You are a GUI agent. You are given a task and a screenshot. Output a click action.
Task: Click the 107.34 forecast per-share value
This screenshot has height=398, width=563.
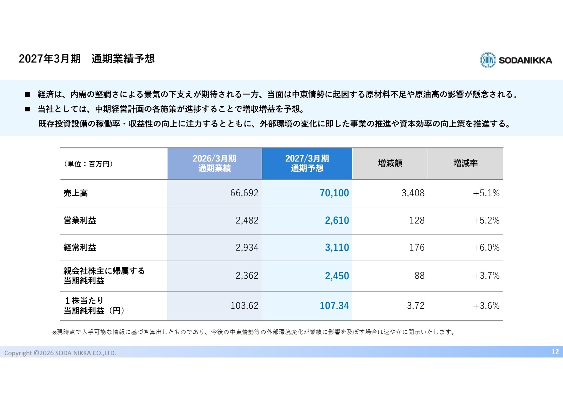pyautogui.click(x=334, y=306)
